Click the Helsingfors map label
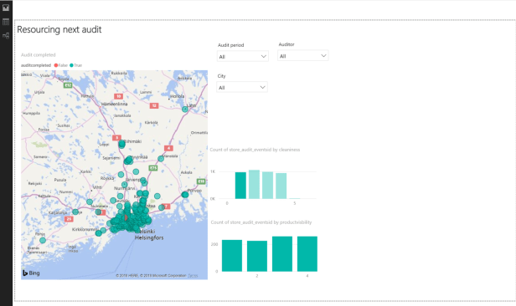This screenshot has width=516, height=306. [x=149, y=237]
